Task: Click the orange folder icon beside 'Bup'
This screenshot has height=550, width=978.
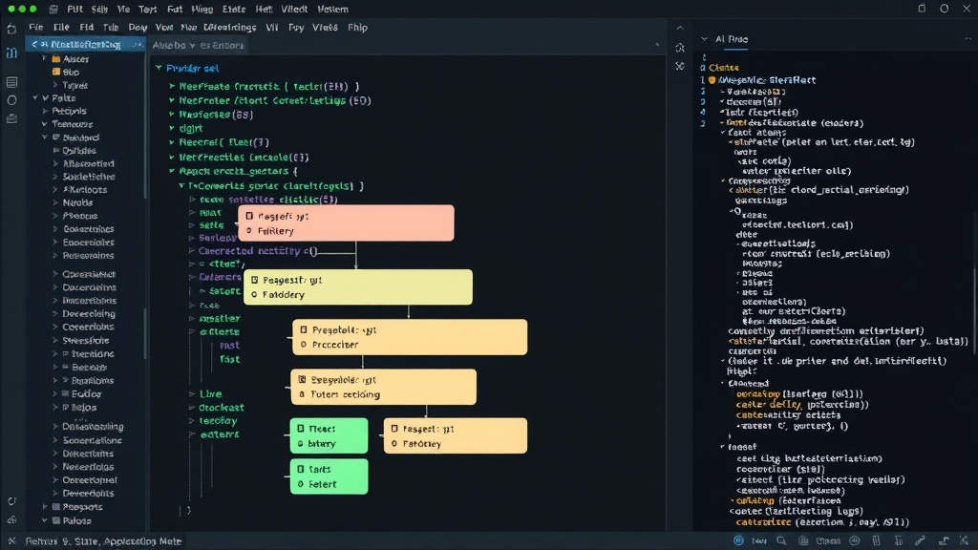Action: (x=56, y=72)
